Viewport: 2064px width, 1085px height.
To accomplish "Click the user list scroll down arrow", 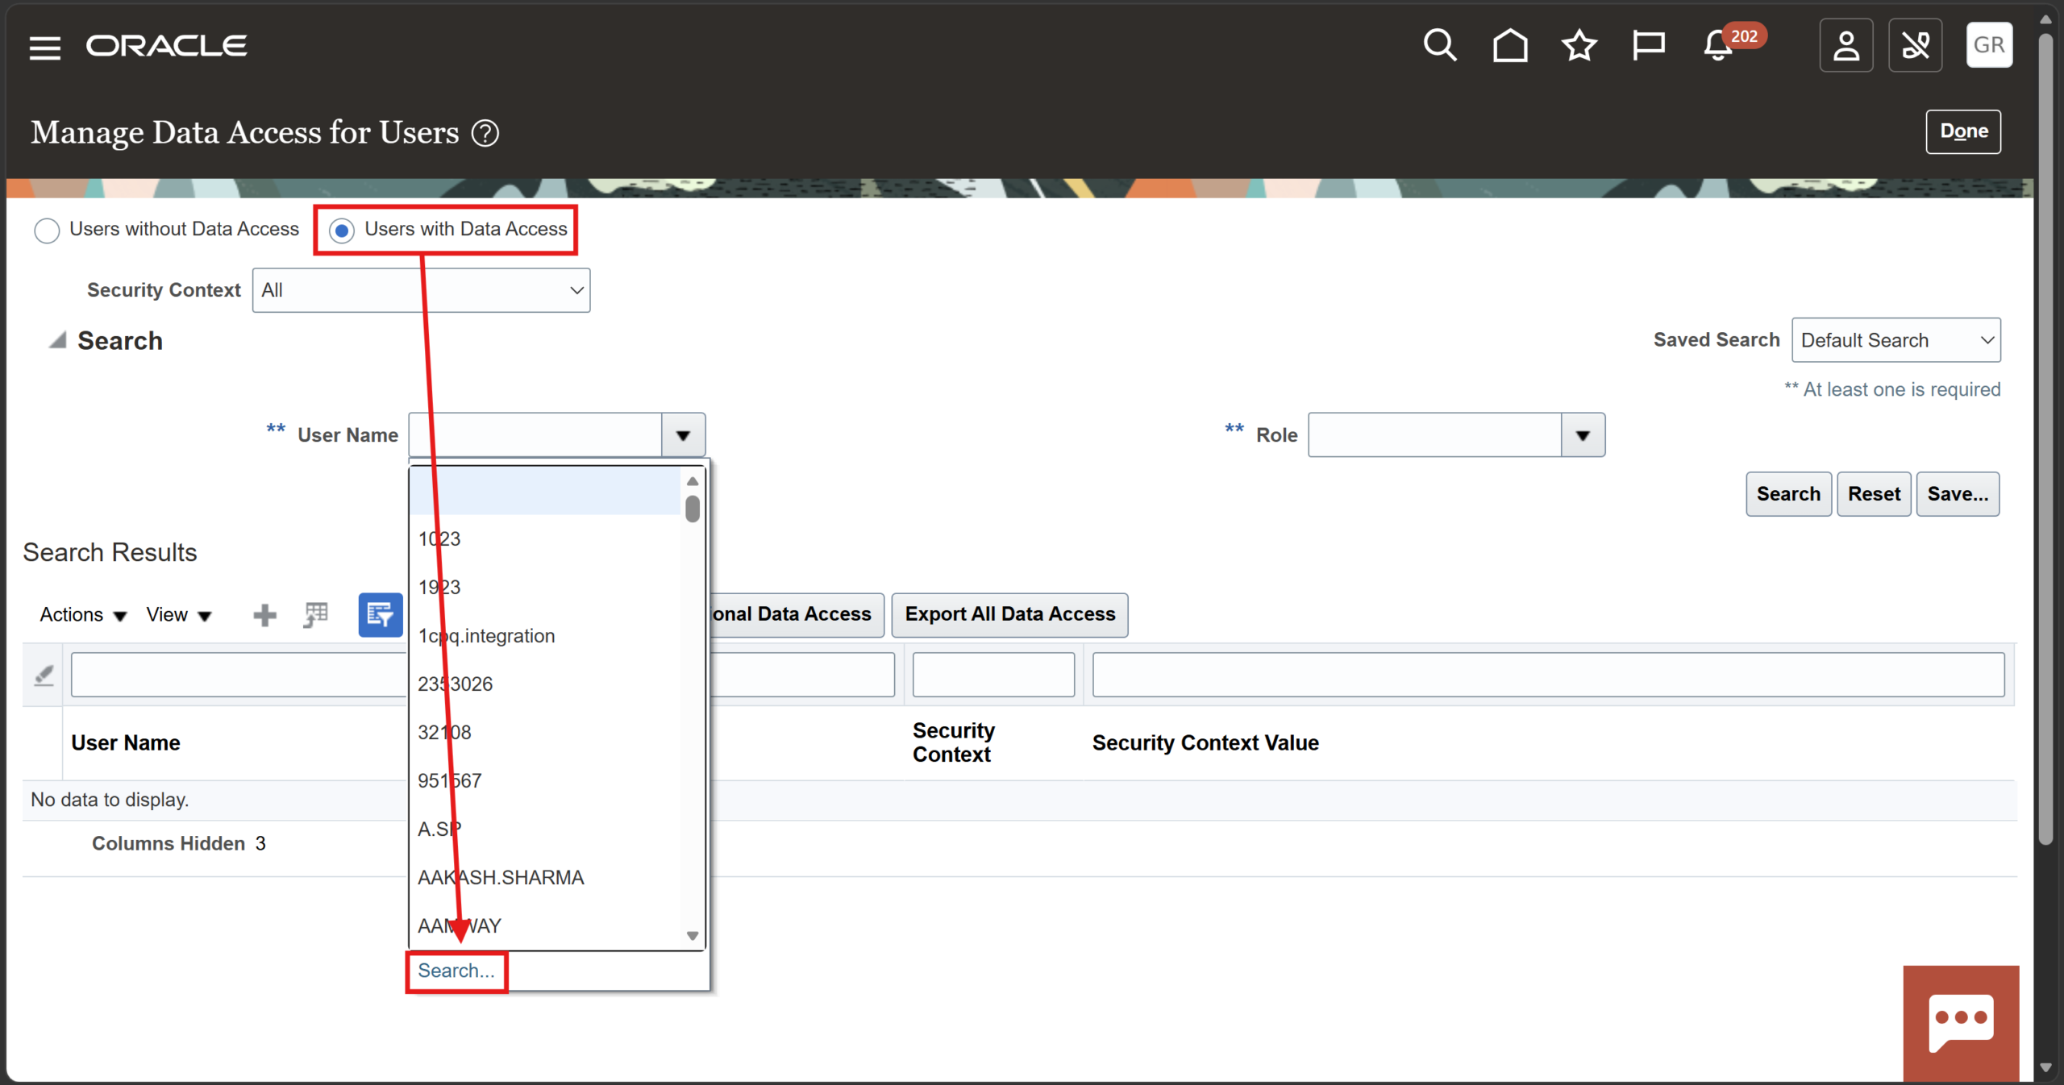I will point(692,936).
